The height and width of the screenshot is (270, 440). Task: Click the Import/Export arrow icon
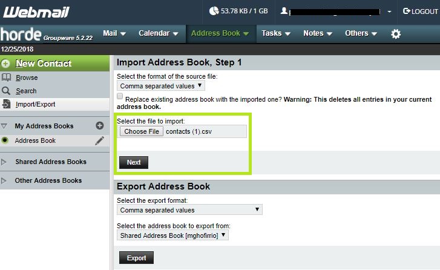tap(6, 104)
